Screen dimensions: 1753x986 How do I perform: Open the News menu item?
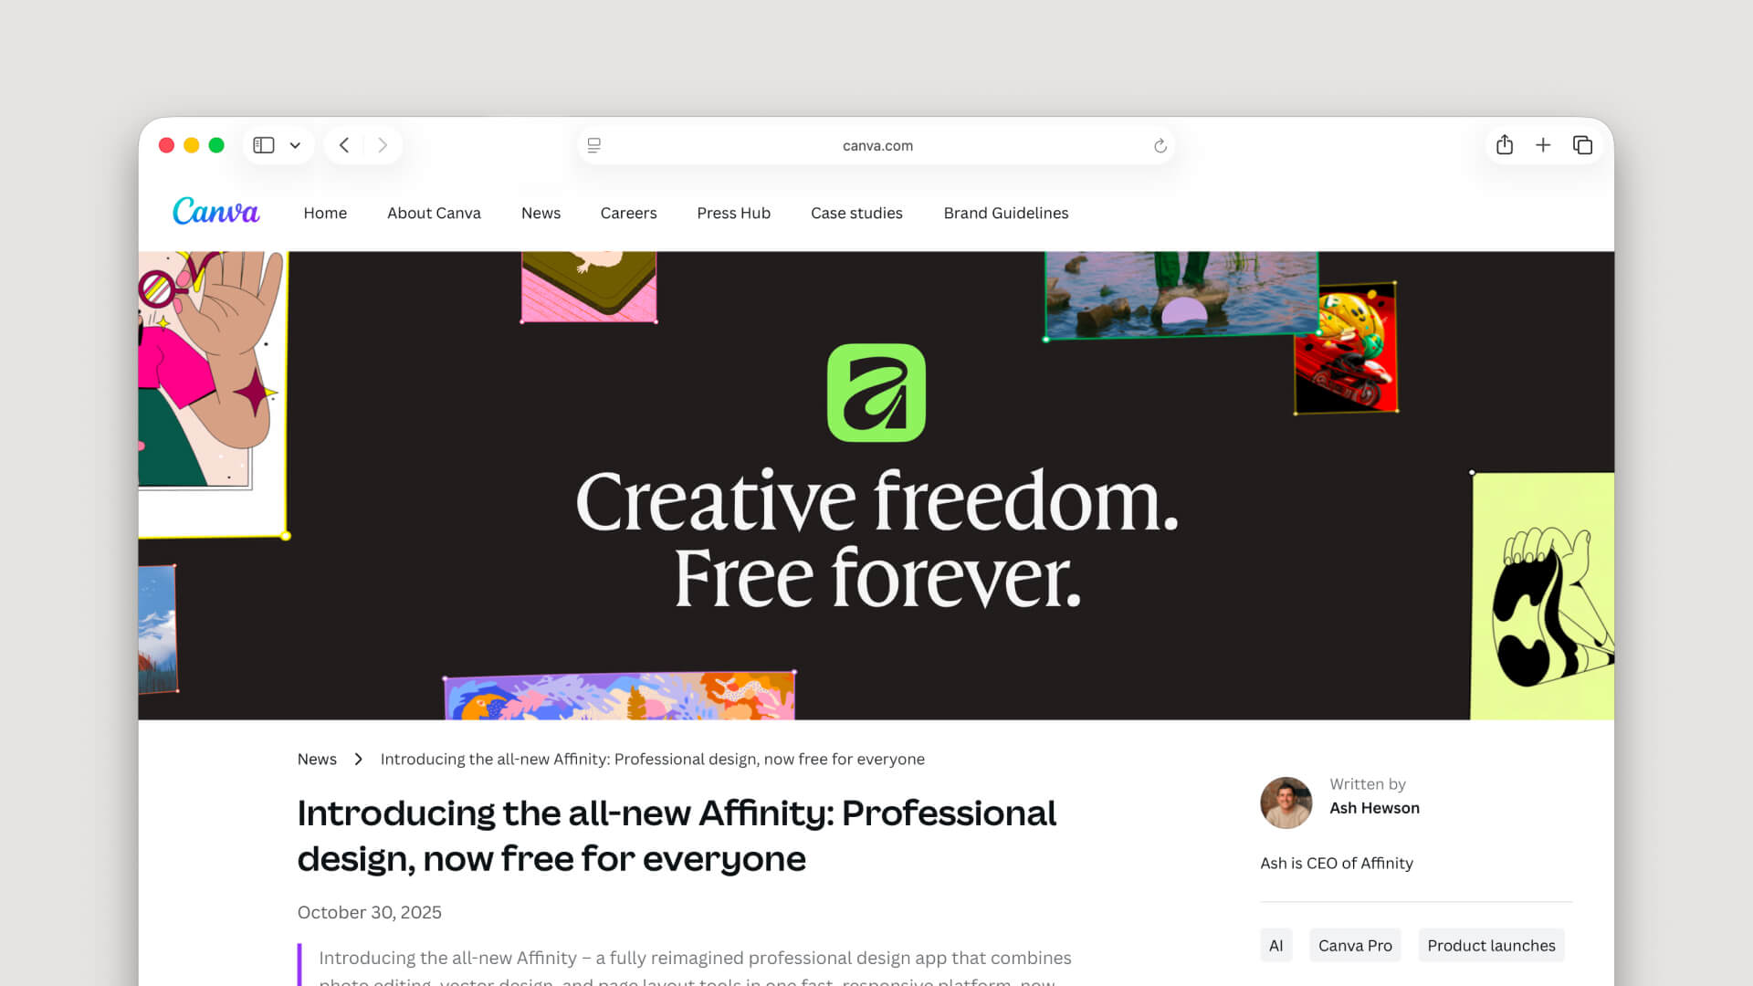(541, 213)
